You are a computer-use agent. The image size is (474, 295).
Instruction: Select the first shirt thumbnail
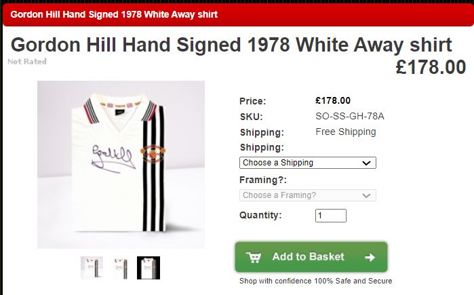pos(92,267)
